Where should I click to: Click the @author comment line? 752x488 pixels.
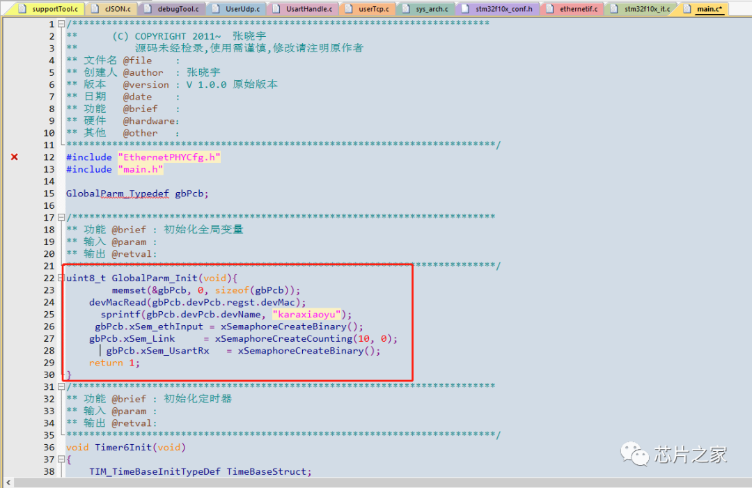[143, 72]
